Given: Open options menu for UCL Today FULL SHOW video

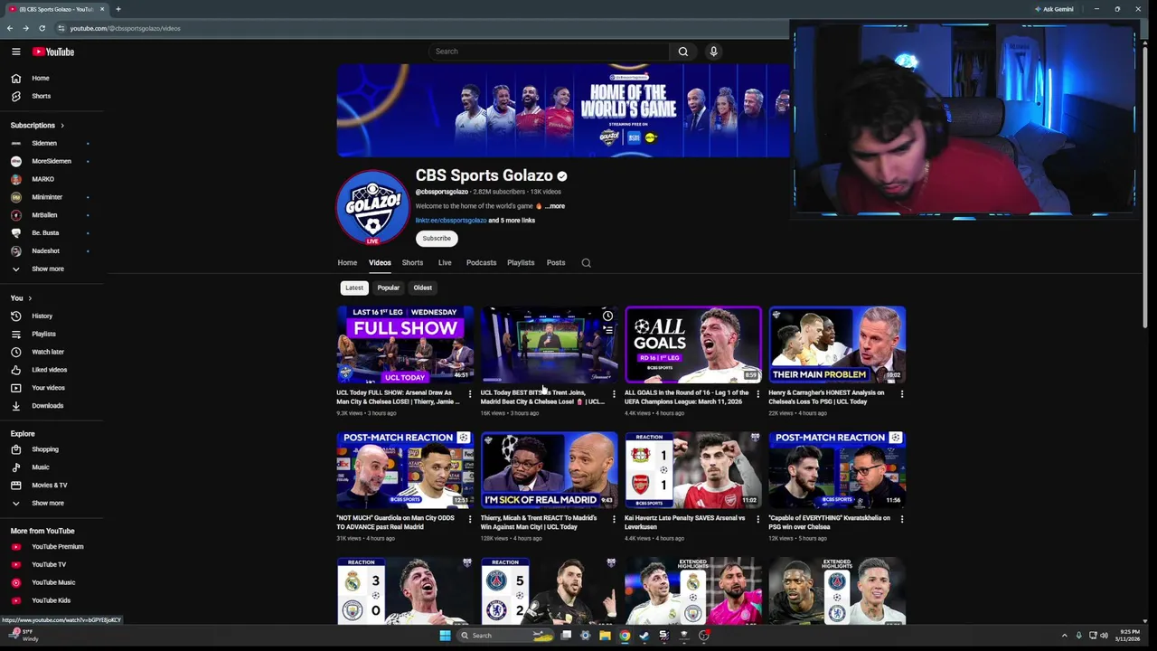Looking at the screenshot, I should 469,393.
